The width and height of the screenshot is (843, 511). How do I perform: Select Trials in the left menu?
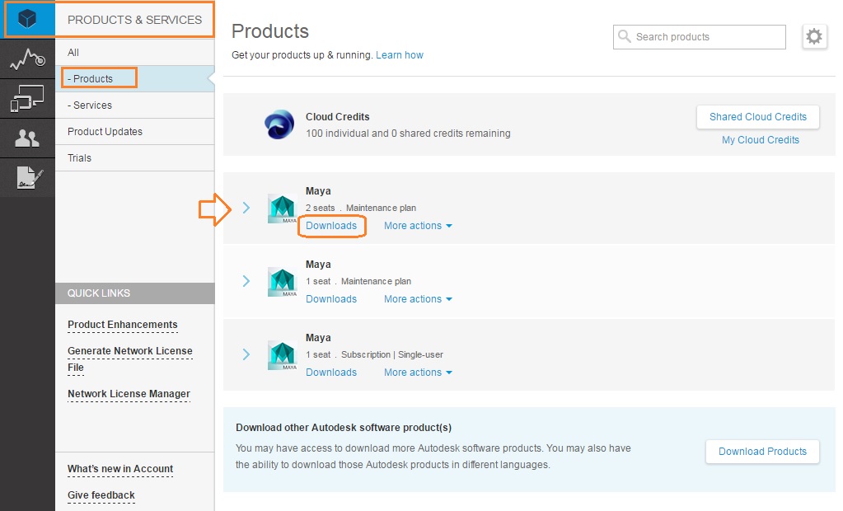click(x=80, y=158)
